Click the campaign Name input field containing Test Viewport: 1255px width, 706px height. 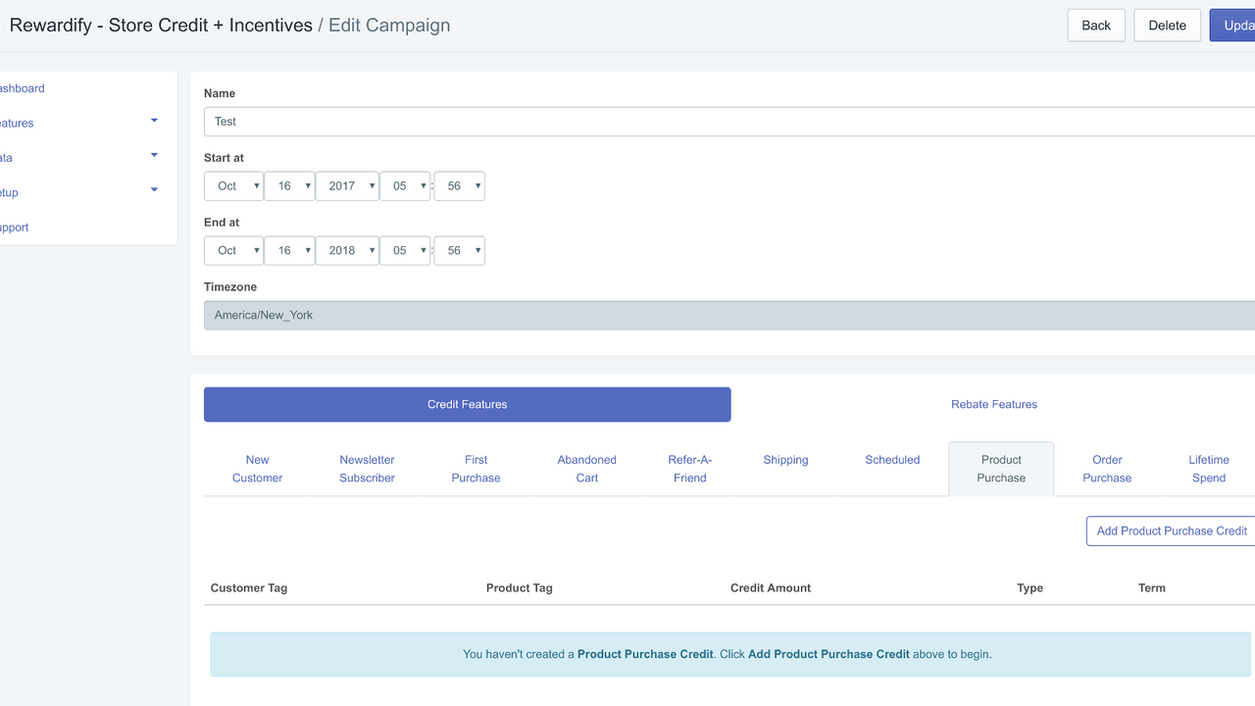point(490,121)
